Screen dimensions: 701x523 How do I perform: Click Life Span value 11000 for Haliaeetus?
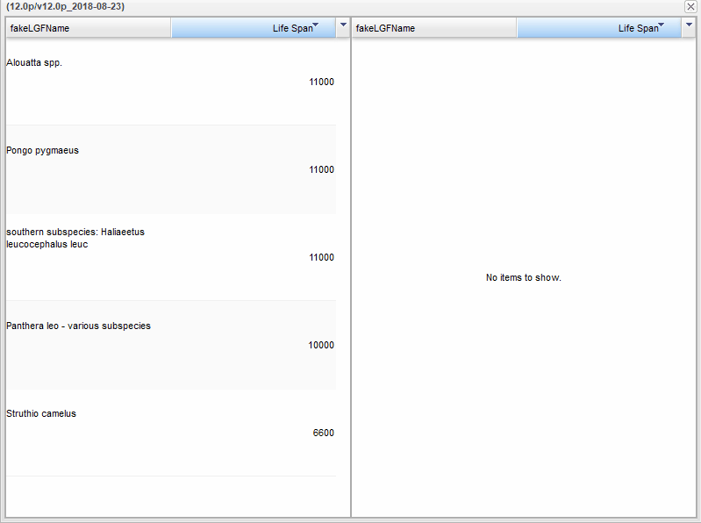coord(321,257)
